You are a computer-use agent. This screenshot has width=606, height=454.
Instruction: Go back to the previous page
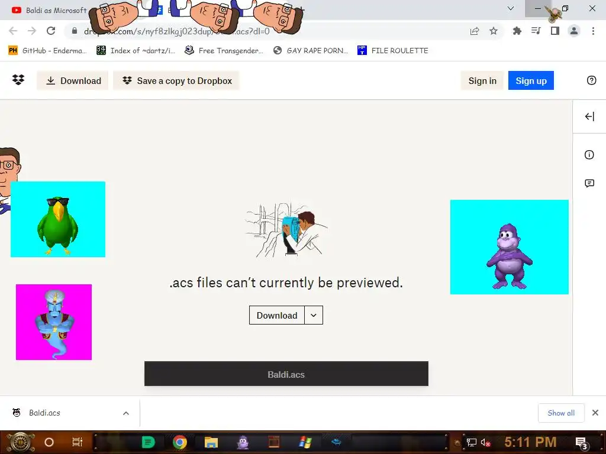[x=13, y=31]
